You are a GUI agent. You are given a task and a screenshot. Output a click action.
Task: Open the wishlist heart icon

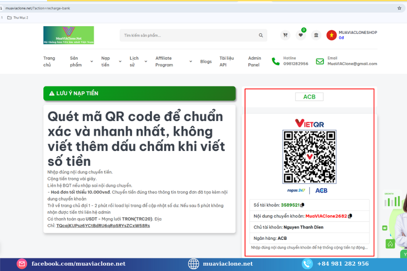click(301, 35)
